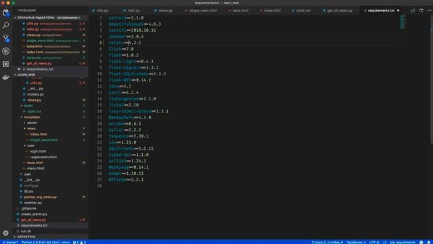Split the editor with the layout icon

[x=421, y=11]
